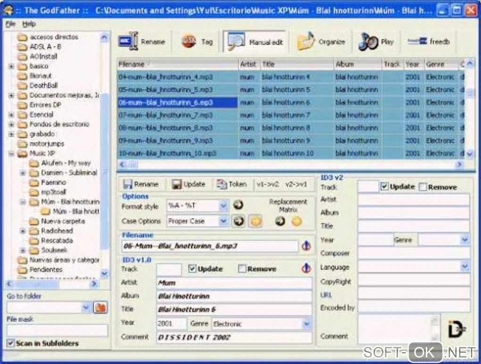Click The GodFather title bar app icon
The height and width of the screenshot is (364, 481).
(x=8, y=10)
